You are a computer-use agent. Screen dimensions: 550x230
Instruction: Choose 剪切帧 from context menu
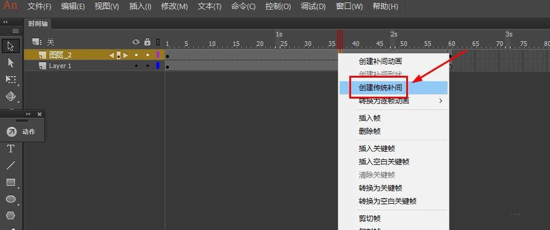pos(394,219)
